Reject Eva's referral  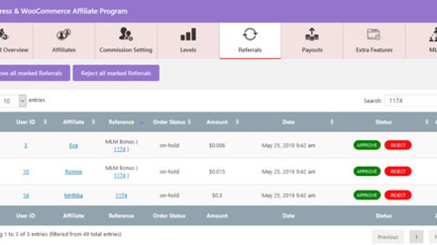pos(398,145)
